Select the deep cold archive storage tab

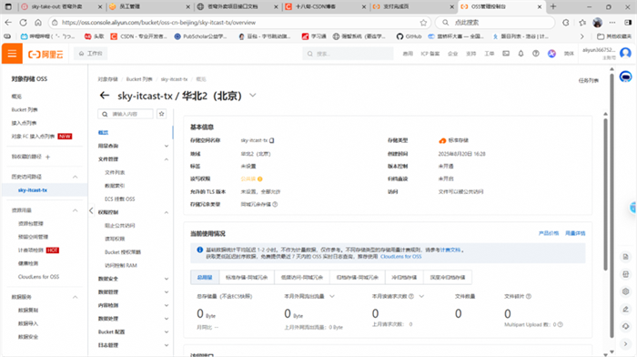pyautogui.click(x=448, y=277)
